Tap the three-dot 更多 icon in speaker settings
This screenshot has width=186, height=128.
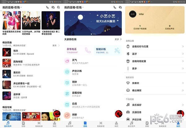click(x=128, y=68)
